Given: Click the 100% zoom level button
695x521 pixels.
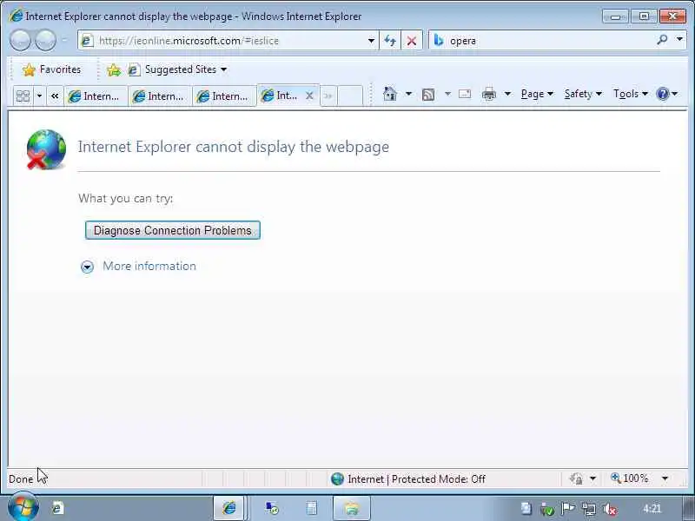Looking at the screenshot, I should point(629,478).
